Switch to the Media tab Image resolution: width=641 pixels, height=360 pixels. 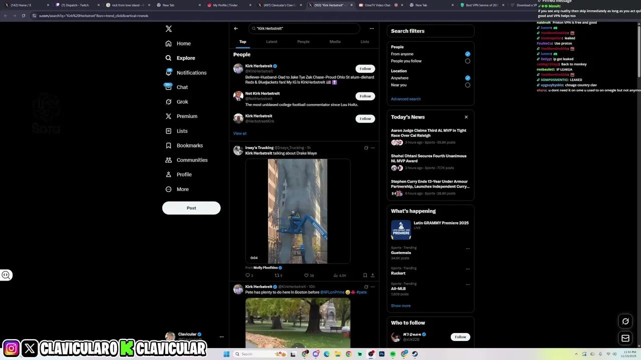(x=335, y=41)
